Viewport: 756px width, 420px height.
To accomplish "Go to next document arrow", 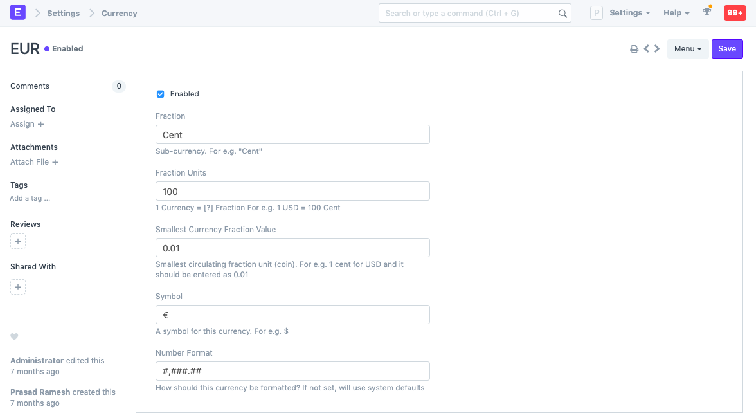I will pos(657,49).
